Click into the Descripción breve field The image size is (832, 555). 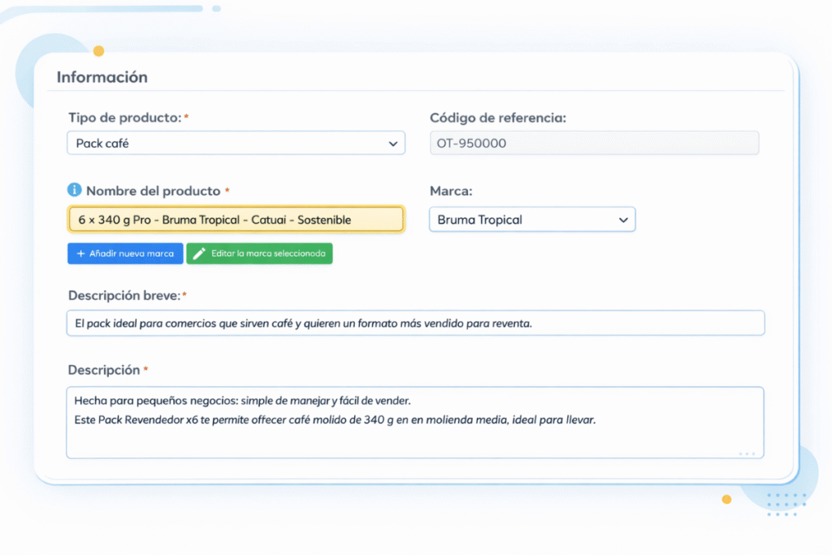pyautogui.click(x=415, y=323)
